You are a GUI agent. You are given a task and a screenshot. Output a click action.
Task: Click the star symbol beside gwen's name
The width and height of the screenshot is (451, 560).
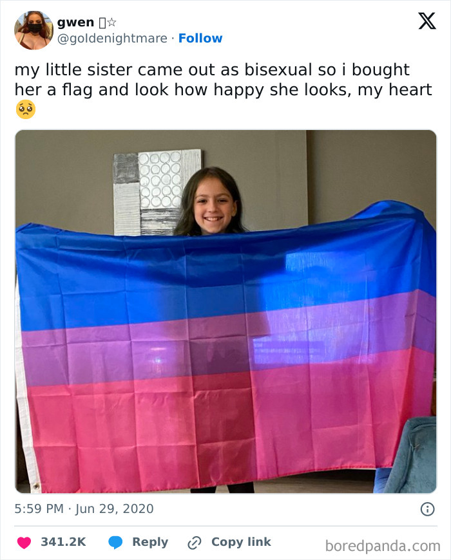click(x=112, y=23)
